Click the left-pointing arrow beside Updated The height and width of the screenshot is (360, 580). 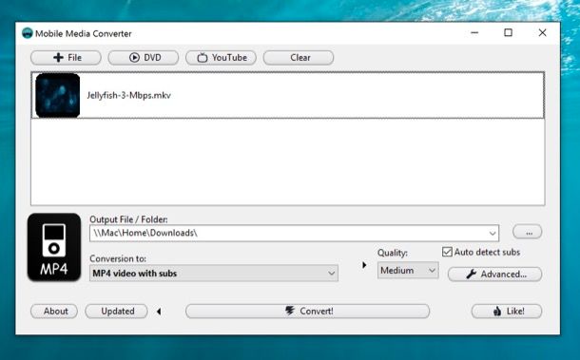click(159, 312)
